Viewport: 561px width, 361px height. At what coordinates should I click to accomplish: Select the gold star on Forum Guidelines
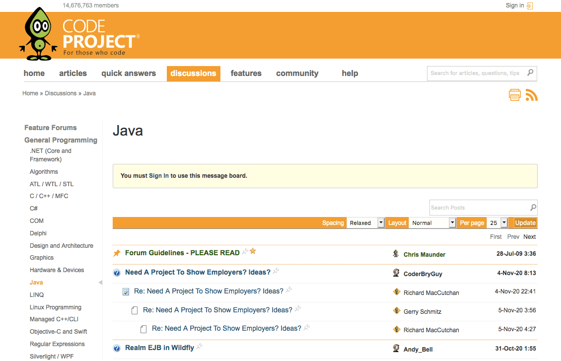click(253, 251)
